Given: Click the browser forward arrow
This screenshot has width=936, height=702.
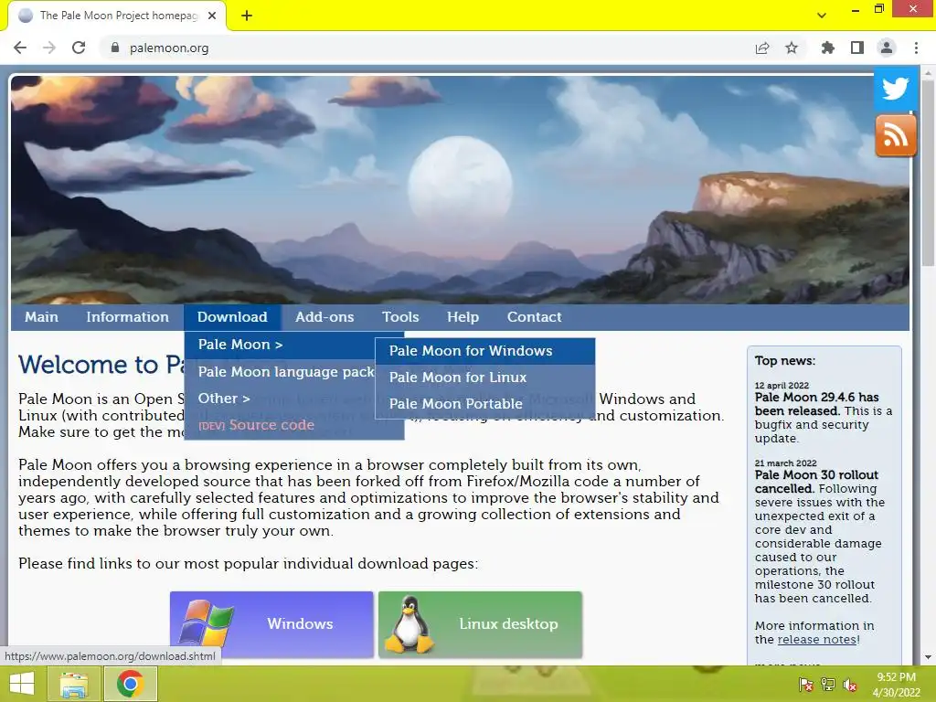Looking at the screenshot, I should [49, 48].
